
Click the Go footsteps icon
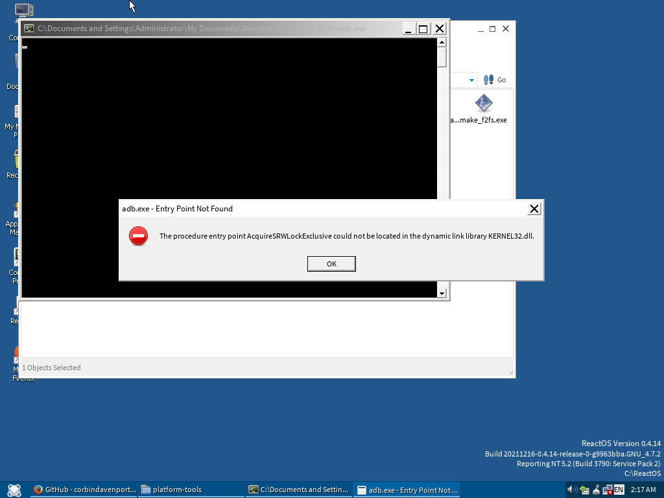[x=490, y=79]
